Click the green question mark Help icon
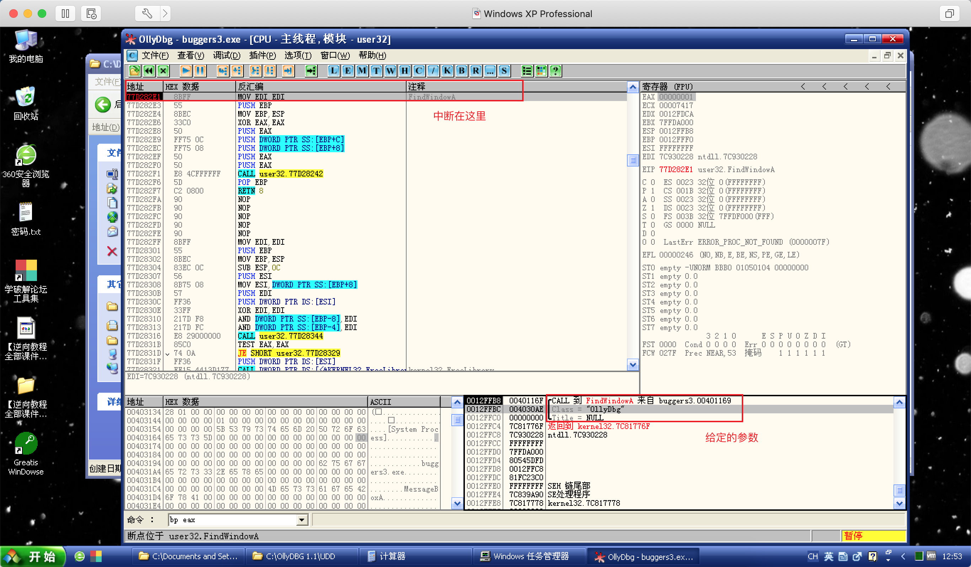This screenshot has width=971, height=567. tap(555, 70)
